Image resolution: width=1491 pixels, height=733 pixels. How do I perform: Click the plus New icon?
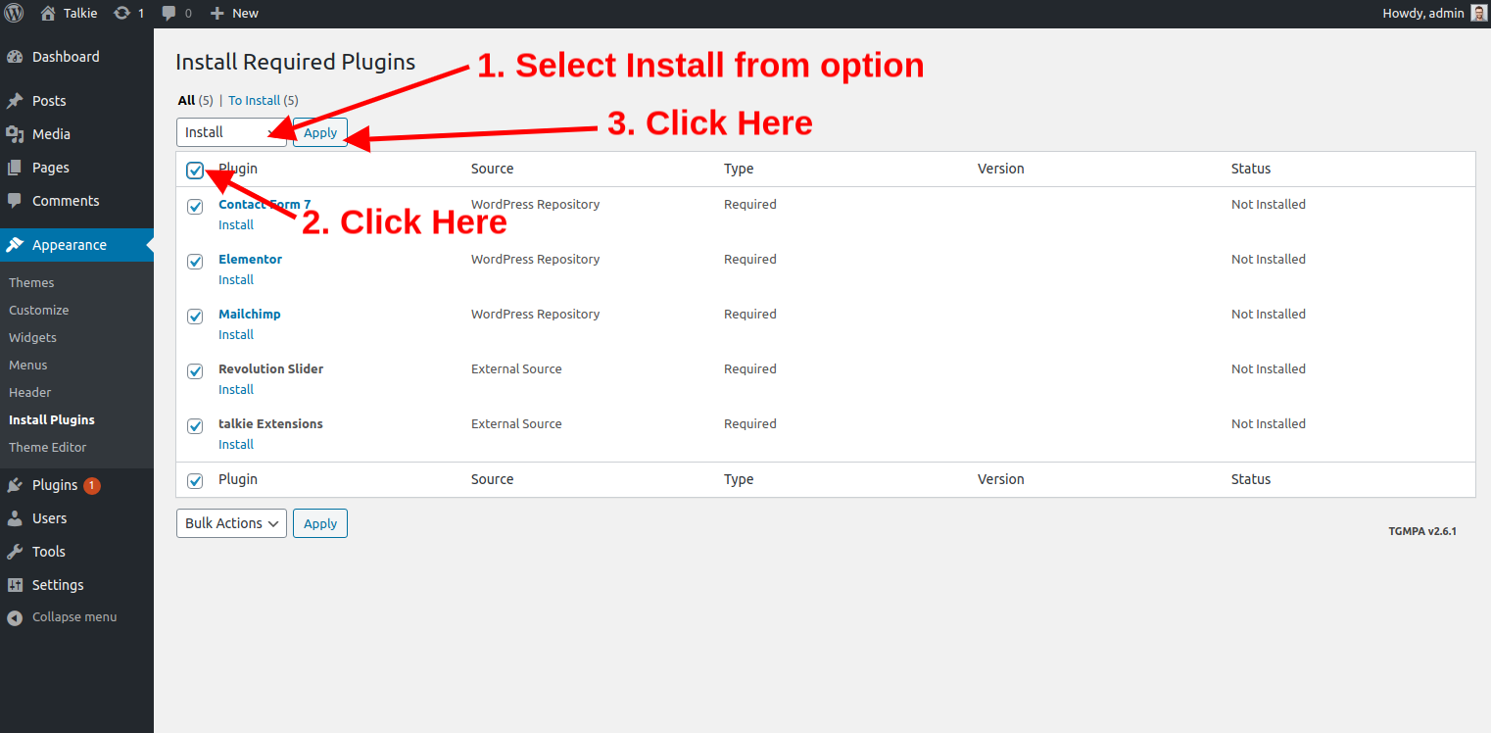coord(217,14)
